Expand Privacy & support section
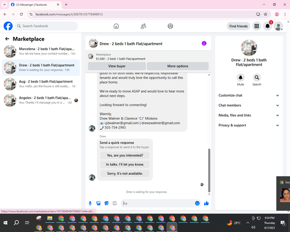290x232 pixels. click(x=249, y=125)
